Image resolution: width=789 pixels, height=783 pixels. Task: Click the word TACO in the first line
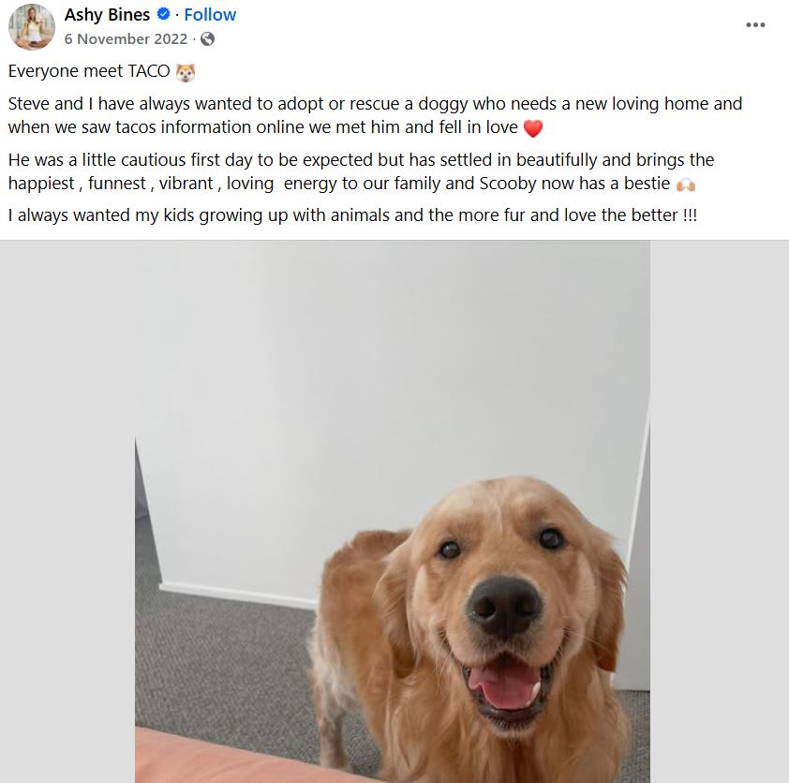[x=149, y=71]
